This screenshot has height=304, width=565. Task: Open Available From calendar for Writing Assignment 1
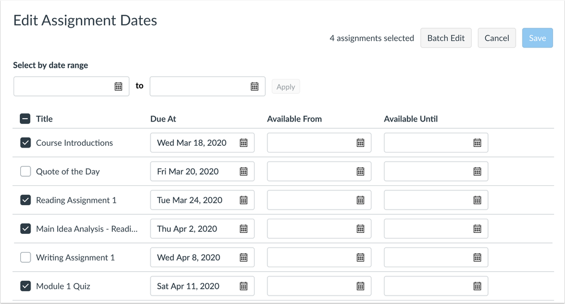pyautogui.click(x=360, y=257)
